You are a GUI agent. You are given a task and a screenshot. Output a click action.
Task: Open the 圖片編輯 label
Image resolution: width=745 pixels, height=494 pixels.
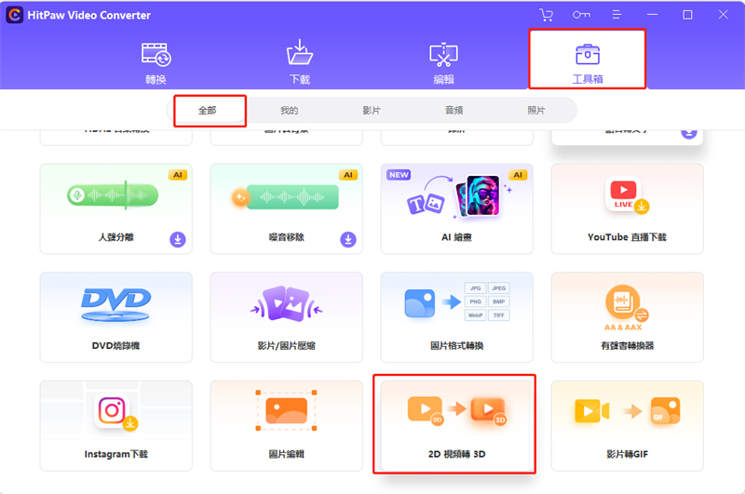pos(287,454)
